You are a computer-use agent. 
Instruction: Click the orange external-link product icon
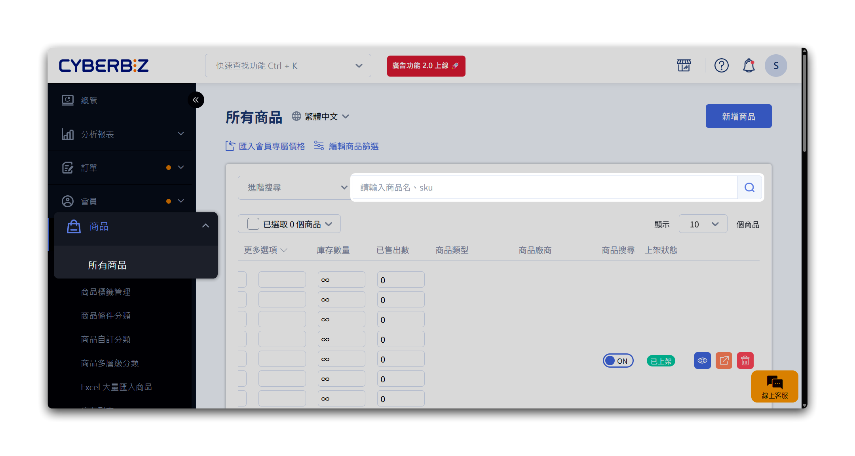[x=724, y=361]
